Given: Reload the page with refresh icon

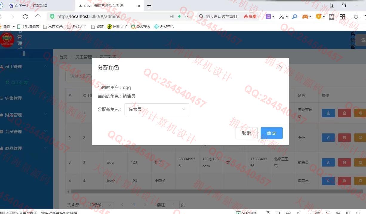Looking at the screenshot, I should click(x=25, y=16).
